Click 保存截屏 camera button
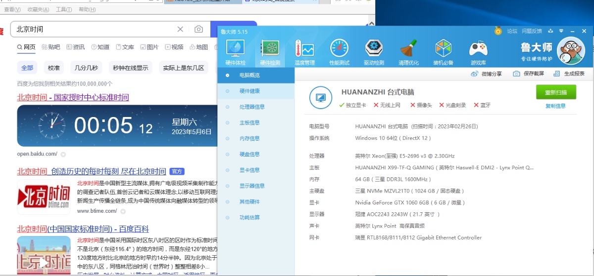Viewport: 594px width, 276px height. pos(528,74)
